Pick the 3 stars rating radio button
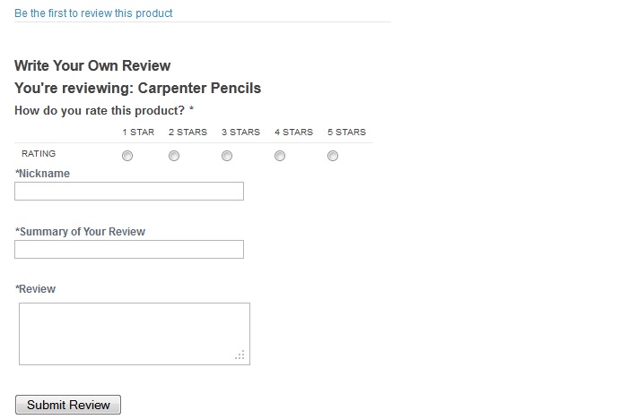This screenshot has height=419, width=619. (x=227, y=156)
